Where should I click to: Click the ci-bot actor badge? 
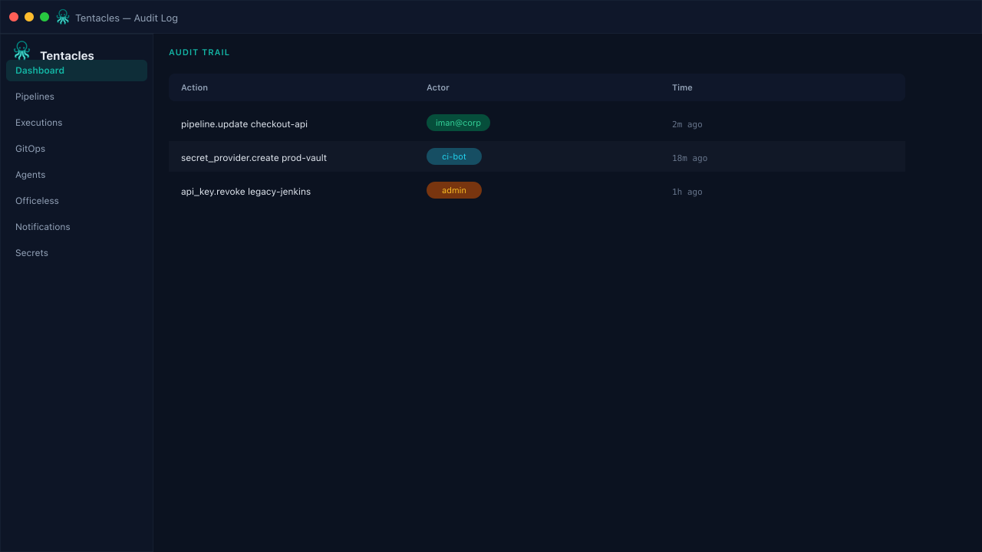pos(454,156)
